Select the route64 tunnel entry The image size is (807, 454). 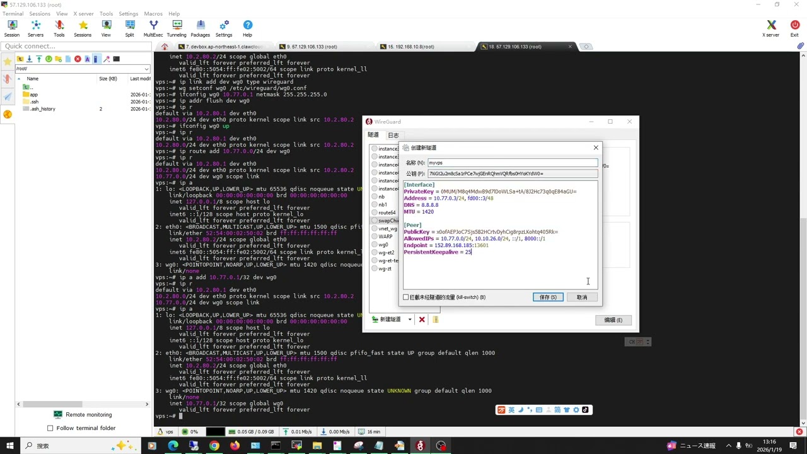pos(386,212)
